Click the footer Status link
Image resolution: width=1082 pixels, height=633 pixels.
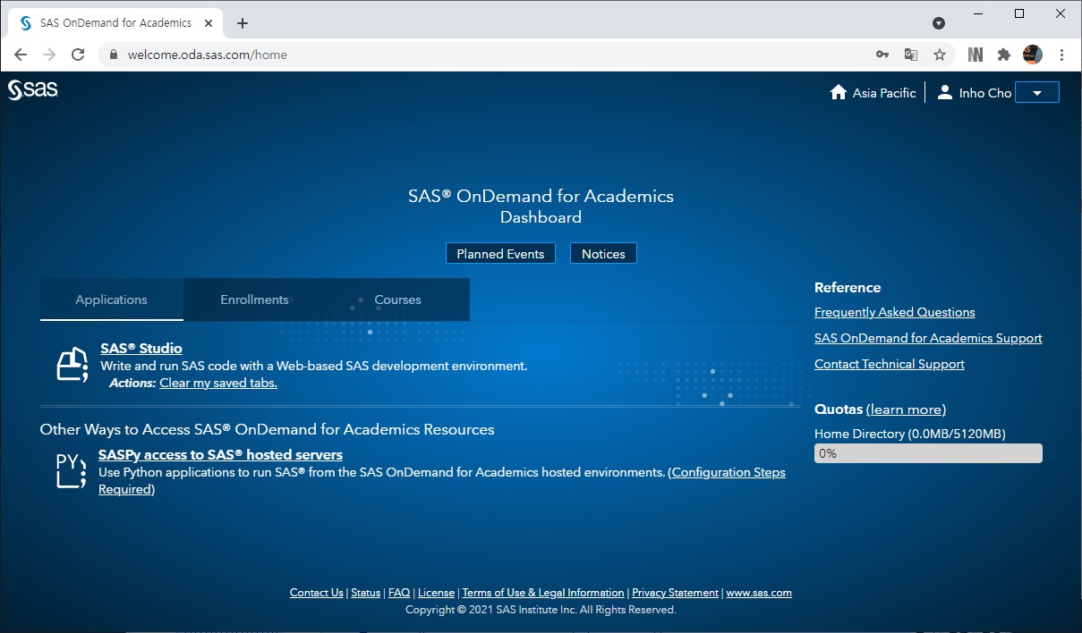coord(366,593)
